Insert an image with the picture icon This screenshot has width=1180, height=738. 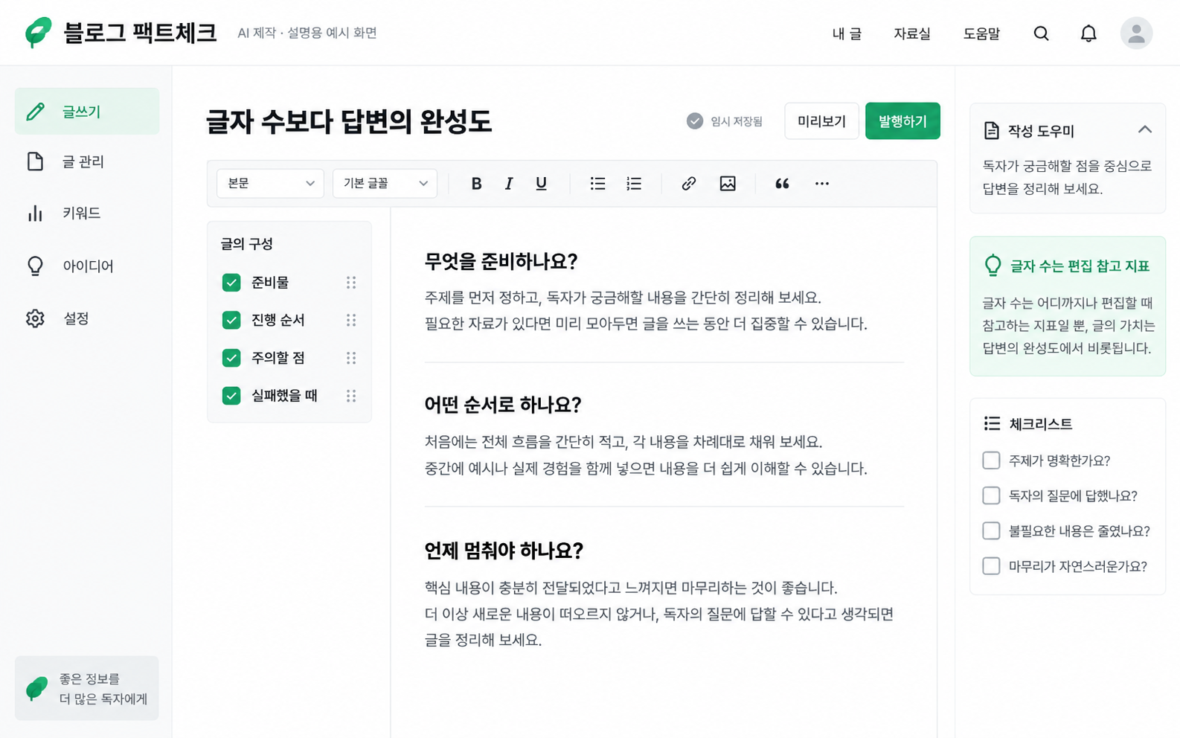728,183
